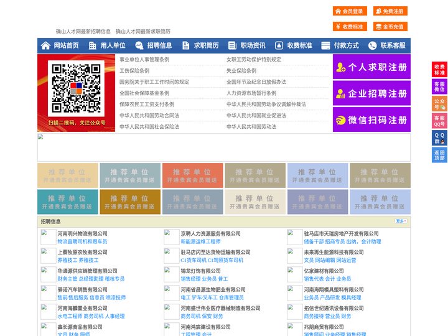Click the 个人求职注册 purple button
The image size is (448, 336).
click(x=371, y=67)
